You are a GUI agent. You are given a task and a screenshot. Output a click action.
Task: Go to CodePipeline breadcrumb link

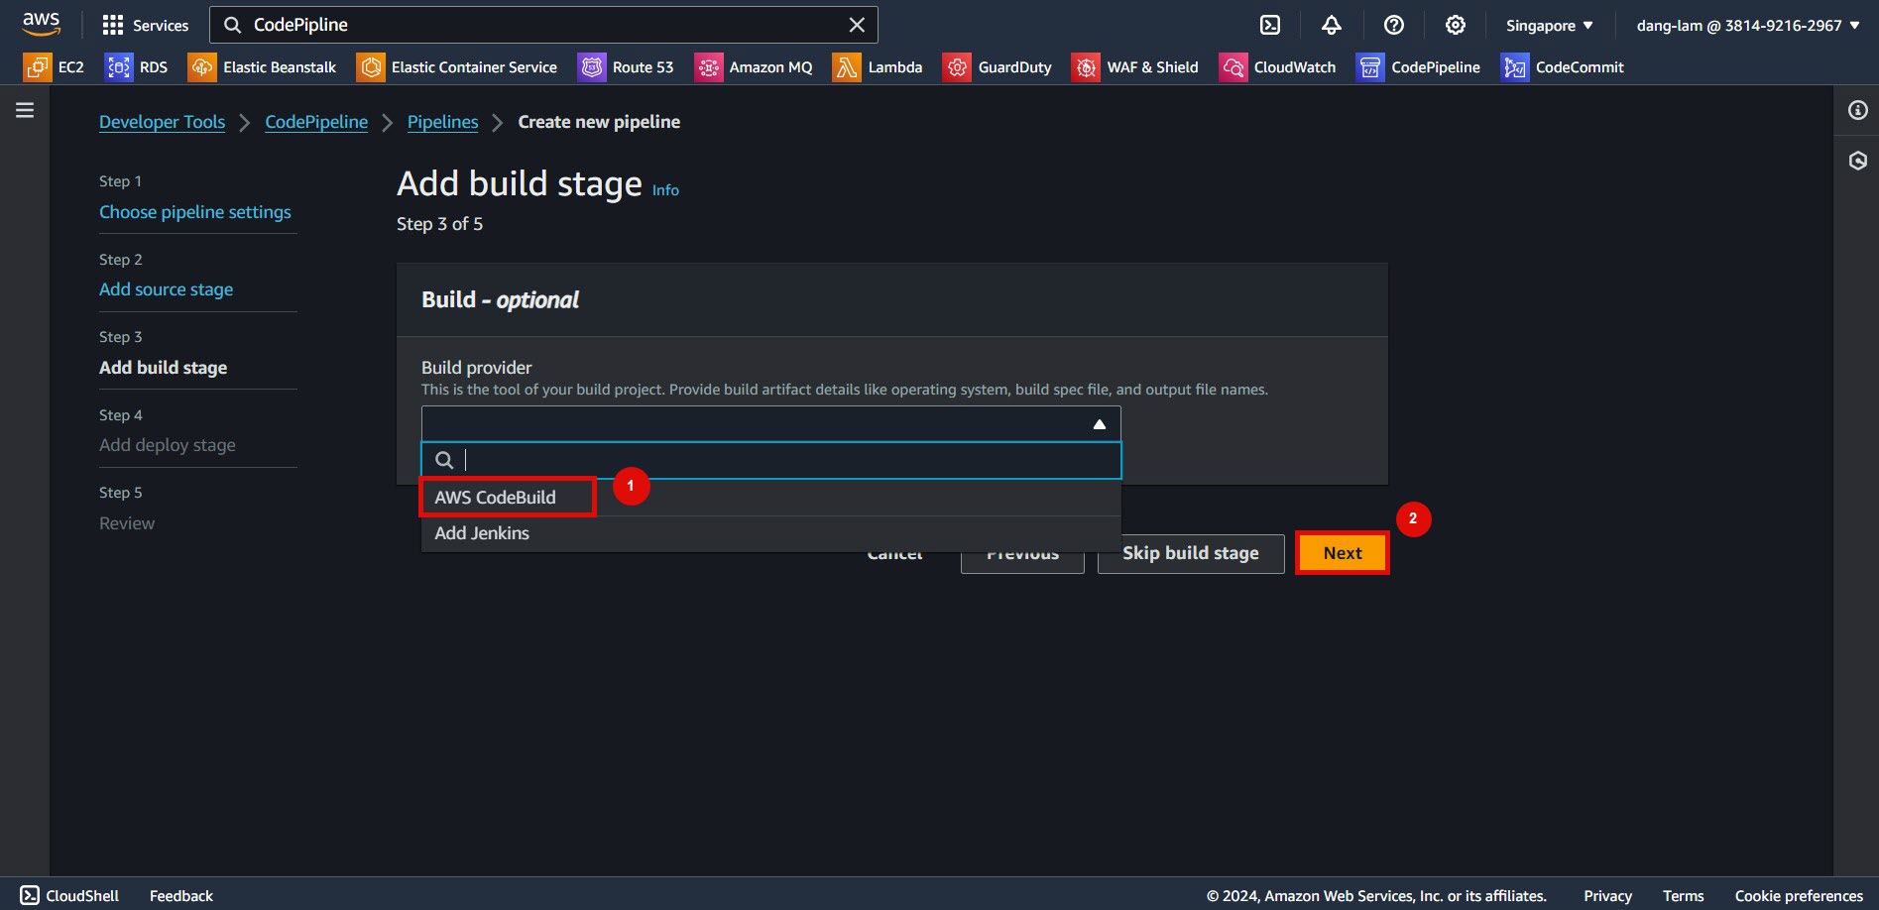[x=316, y=122]
